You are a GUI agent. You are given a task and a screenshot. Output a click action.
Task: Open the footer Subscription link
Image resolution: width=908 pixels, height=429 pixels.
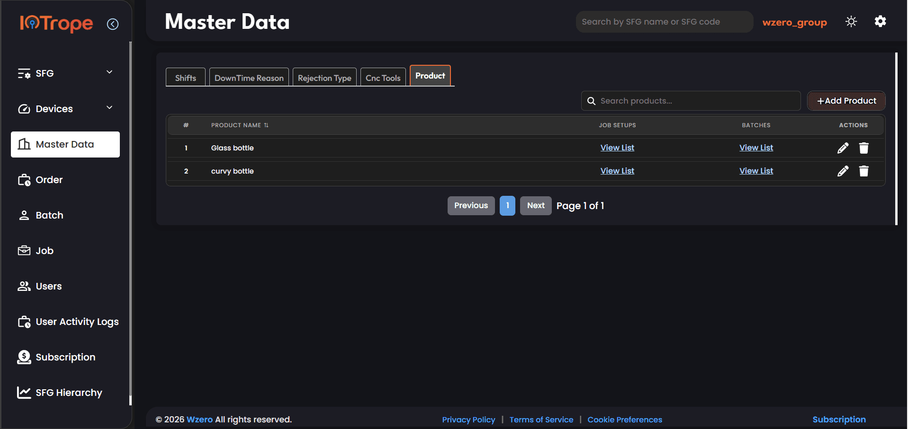click(839, 420)
